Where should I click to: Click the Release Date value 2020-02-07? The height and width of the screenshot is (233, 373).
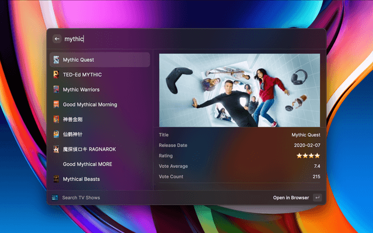pos(307,146)
